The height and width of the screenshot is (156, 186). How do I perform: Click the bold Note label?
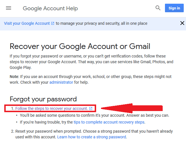pyautogui.click(x=14, y=77)
